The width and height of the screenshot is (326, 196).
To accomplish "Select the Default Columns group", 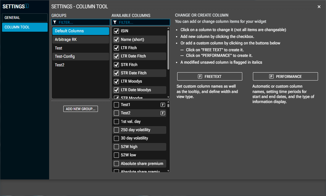I will (81, 31).
